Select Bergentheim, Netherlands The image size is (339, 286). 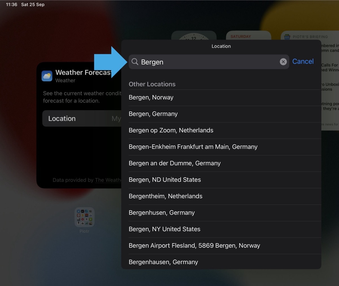166,196
